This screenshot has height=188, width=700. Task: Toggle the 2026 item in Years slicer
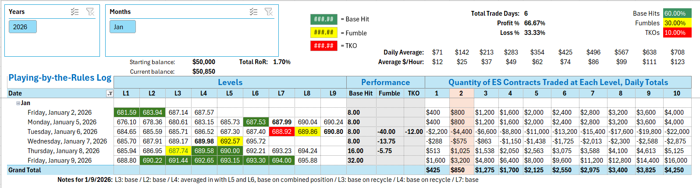22,27
